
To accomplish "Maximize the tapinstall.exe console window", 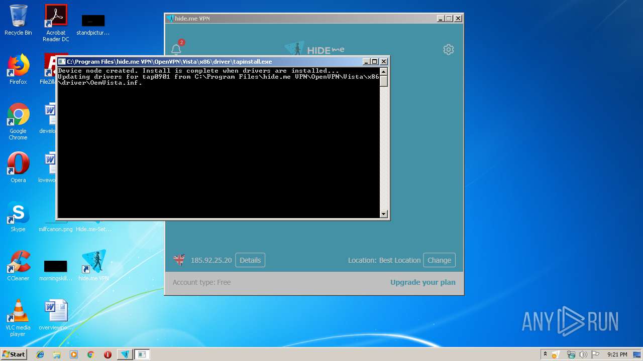I will click(375, 62).
